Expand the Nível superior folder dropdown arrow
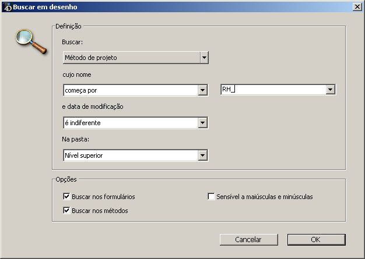The height and width of the screenshot is (259, 365). (203, 155)
